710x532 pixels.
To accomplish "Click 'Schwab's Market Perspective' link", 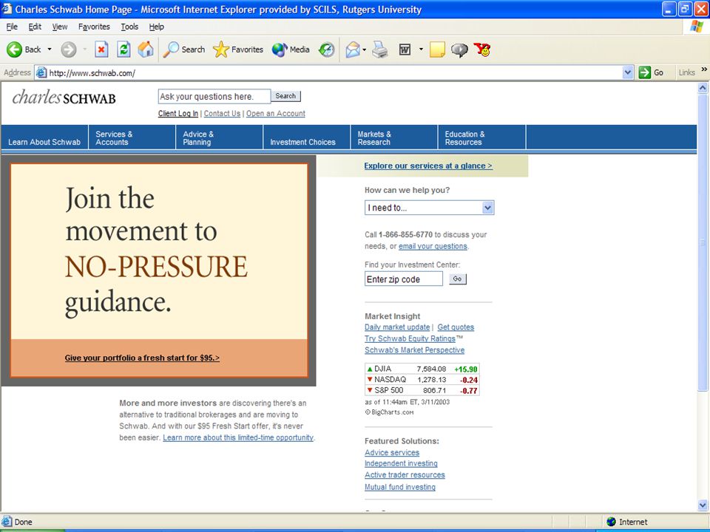I will [x=414, y=350].
